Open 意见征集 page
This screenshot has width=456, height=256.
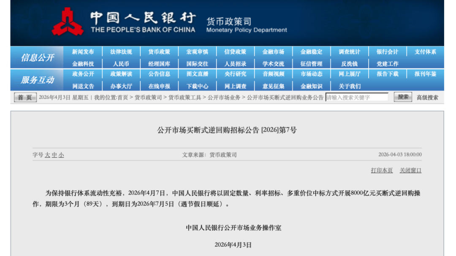pyautogui.click(x=273, y=86)
